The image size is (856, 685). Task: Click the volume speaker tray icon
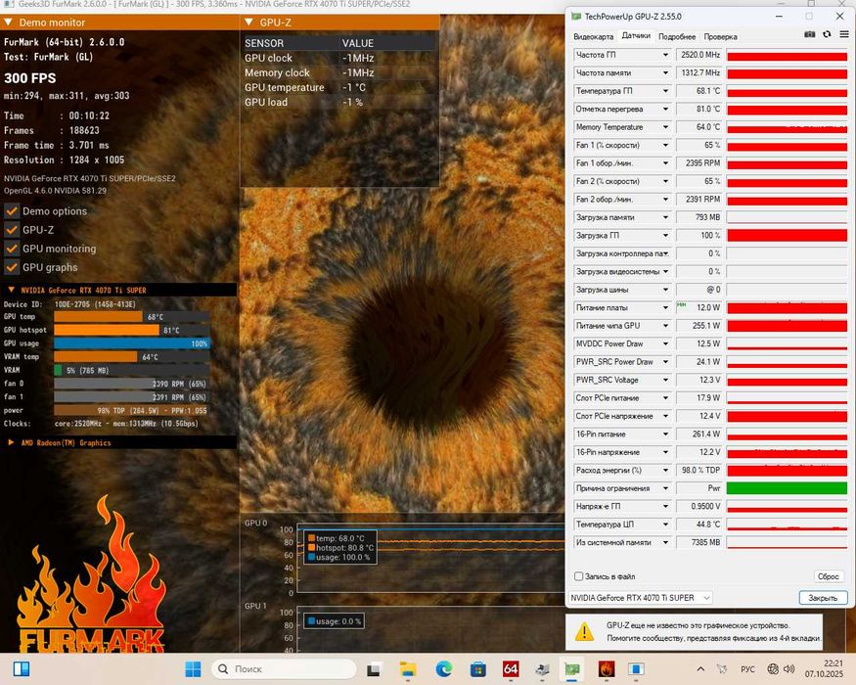click(x=788, y=668)
